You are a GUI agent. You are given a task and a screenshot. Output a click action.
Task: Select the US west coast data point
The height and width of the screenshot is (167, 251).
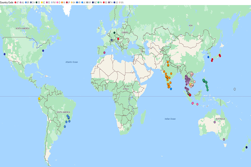click(4, 54)
